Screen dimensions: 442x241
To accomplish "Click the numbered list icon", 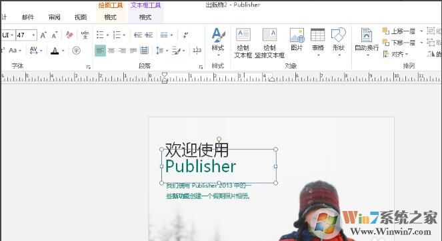I will point(117,35).
